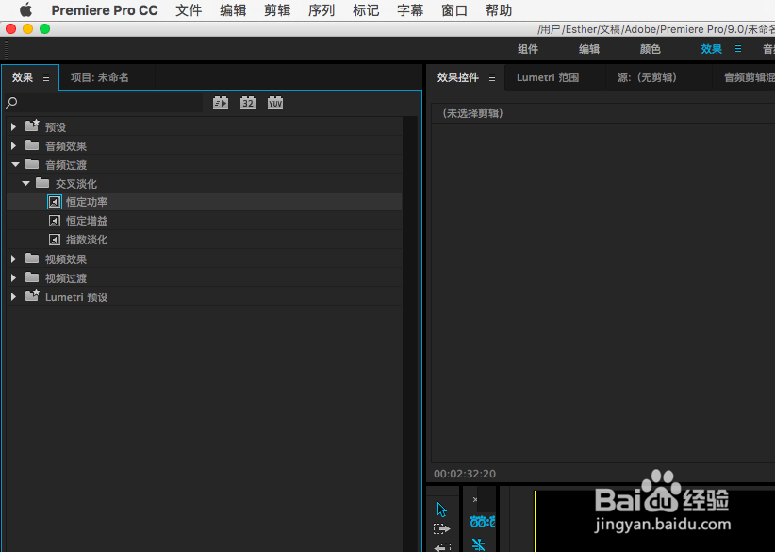This screenshot has height=552, width=775.
Task: Open the 字幕 menu
Action: pyautogui.click(x=410, y=10)
